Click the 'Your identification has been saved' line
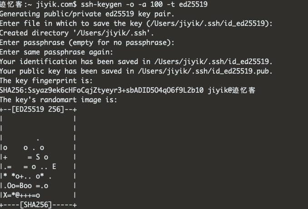The height and width of the screenshot is (209, 308). [136, 62]
